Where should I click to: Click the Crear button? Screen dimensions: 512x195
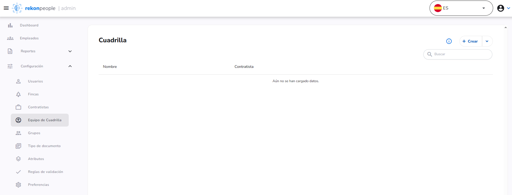471,41
